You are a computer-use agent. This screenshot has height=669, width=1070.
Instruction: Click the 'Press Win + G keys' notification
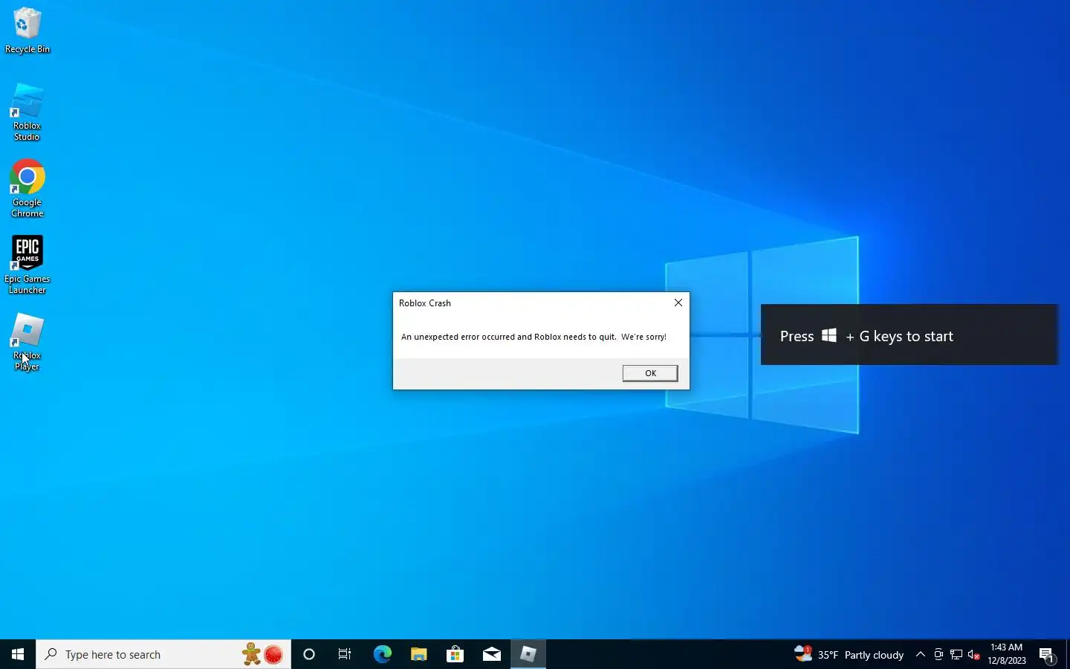(909, 334)
